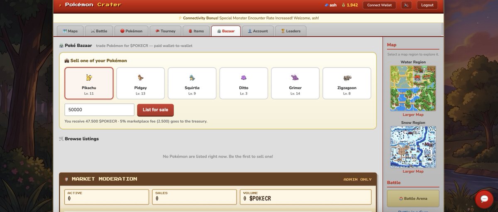Click the Browse listings heading
Image resolution: width=498 pixels, height=212 pixels.
point(79,139)
